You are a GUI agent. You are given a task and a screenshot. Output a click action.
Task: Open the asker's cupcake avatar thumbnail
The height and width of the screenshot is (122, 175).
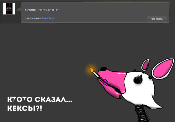[x=9, y=8]
